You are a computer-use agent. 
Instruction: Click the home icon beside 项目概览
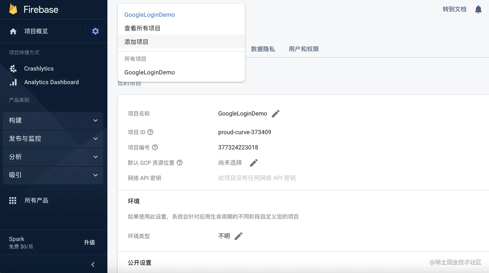[13, 31]
